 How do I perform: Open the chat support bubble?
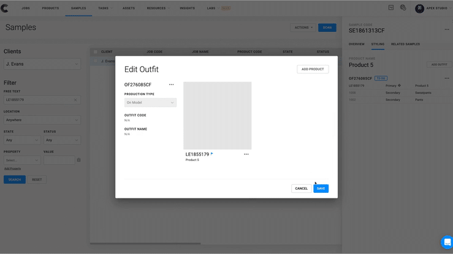point(447,242)
